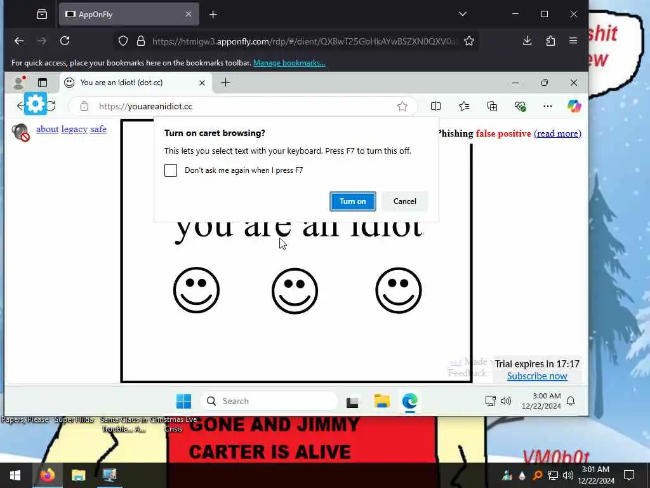The height and width of the screenshot is (488, 650).
Task: Open the safe link on the page
Action: (x=98, y=129)
